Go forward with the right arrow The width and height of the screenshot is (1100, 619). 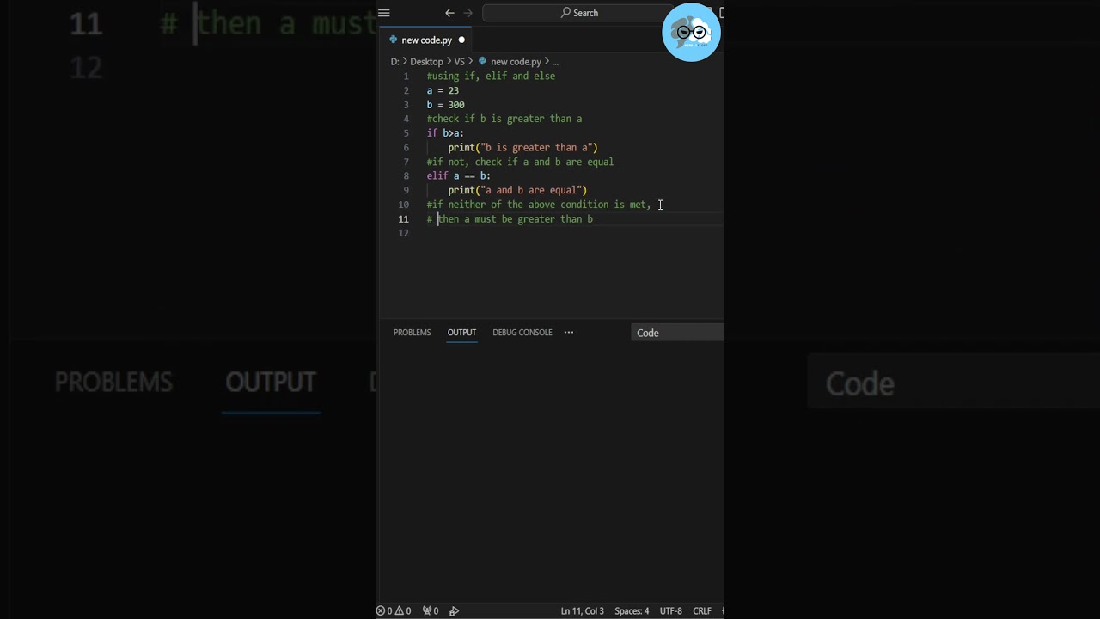(468, 13)
